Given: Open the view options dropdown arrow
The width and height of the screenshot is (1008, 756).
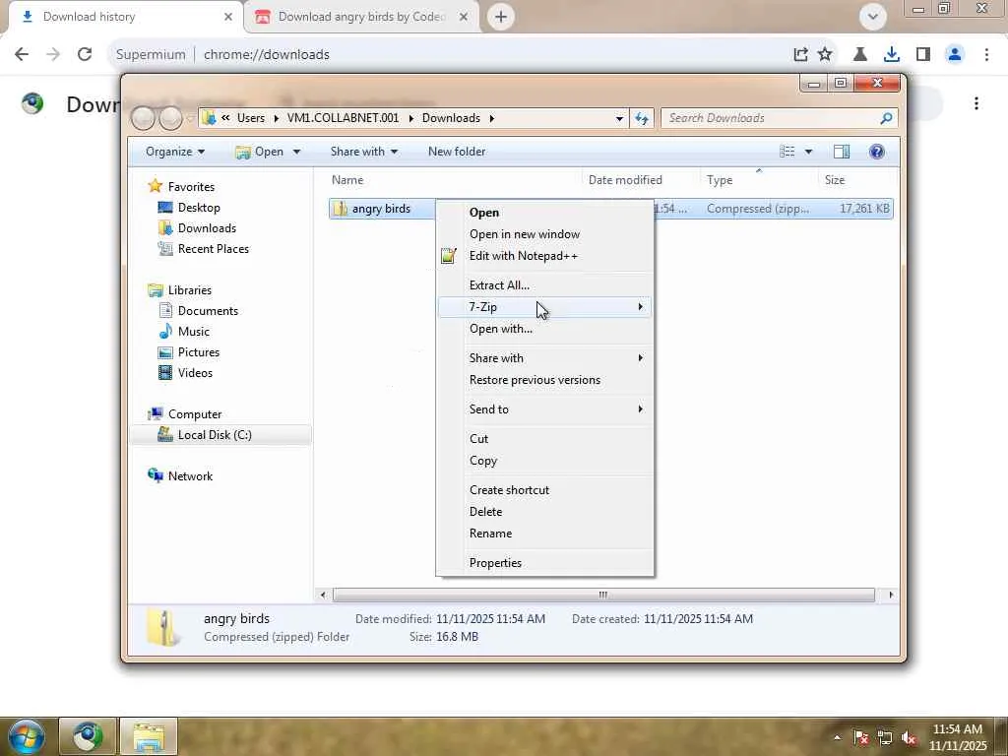Looking at the screenshot, I should tap(808, 152).
